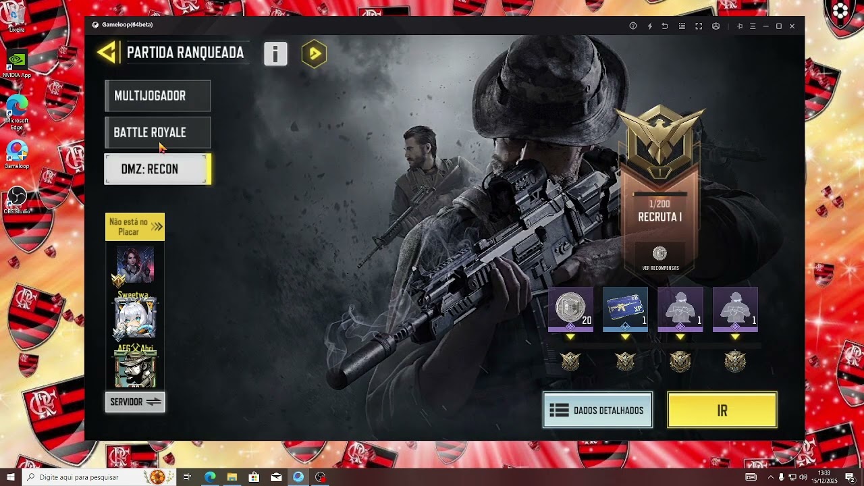This screenshot has width=864, height=486.
Task: Expand hidden system tray icons
Action: [770, 477]
